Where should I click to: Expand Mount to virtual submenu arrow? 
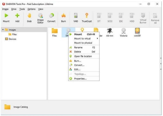97,39
